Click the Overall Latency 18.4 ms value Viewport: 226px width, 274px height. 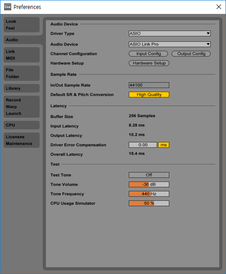(x=137, y=154)
